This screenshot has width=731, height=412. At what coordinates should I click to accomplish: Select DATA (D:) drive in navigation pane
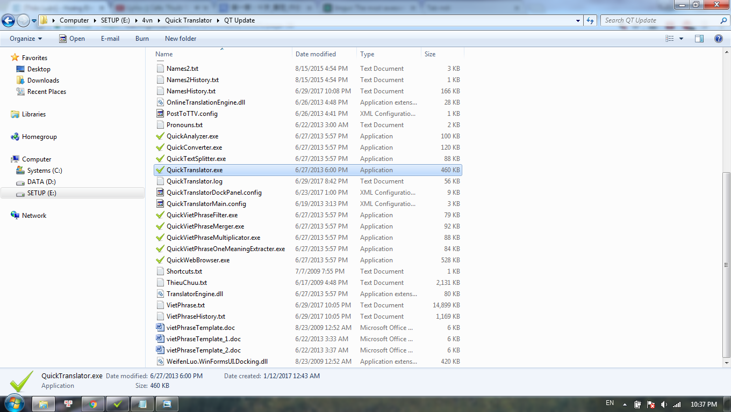pos(41,182)
